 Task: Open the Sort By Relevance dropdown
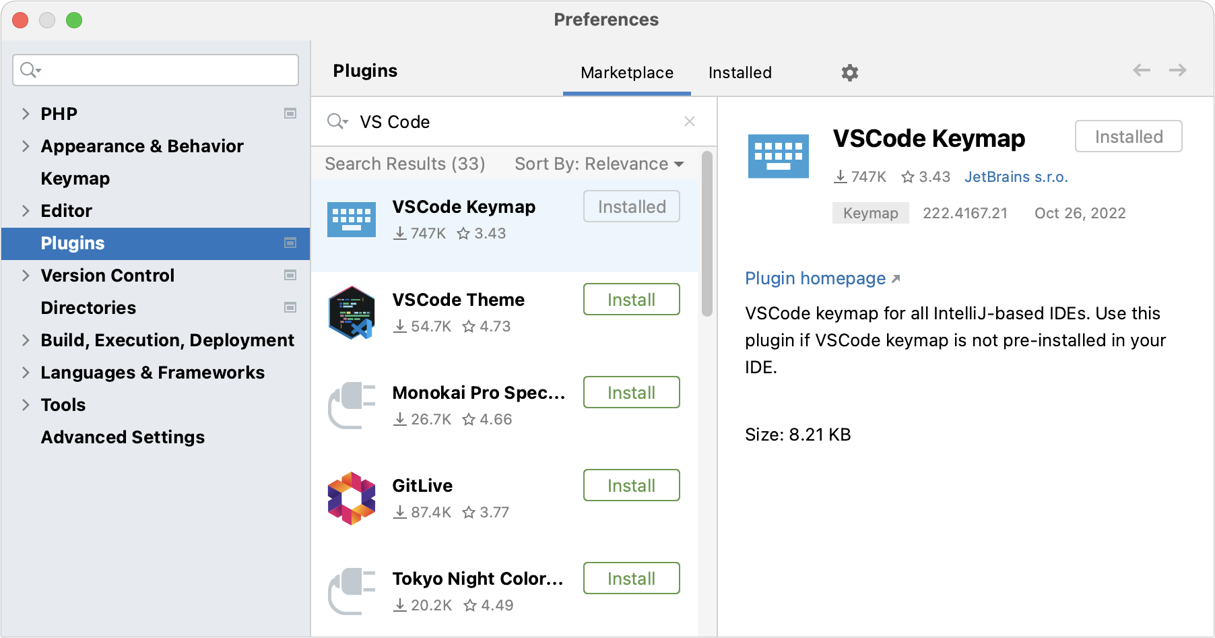coord(599,164)
